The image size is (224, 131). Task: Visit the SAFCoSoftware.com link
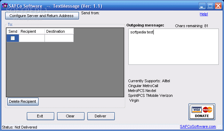tap(198, 126)
